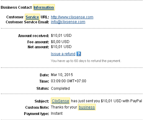The width and height of the screenshot is (143, 120).
Task: Click the Fee amount value $0,00 USD
Action: [x=60, y=42]
